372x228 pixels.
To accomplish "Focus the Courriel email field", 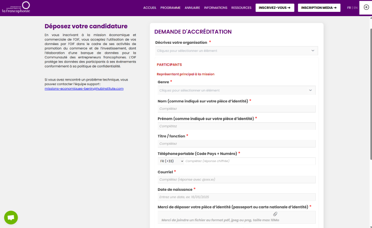I will 236,180.
